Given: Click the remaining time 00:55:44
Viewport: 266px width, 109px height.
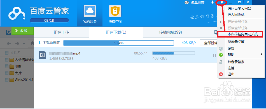Looking at the screenshot, I should 141,53.
